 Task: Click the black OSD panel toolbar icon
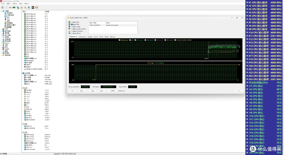(x=33, y=7)
